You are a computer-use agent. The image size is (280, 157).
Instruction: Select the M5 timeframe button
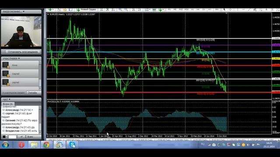click(x=175, y=10)
